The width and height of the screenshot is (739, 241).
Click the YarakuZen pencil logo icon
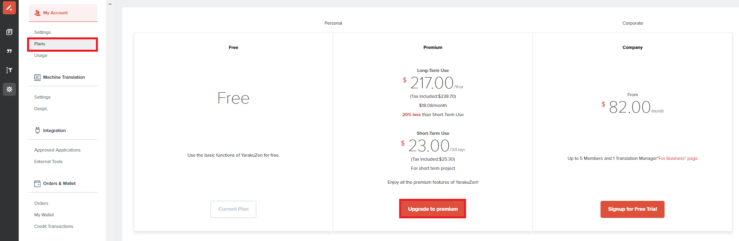(x=9, y=8)
